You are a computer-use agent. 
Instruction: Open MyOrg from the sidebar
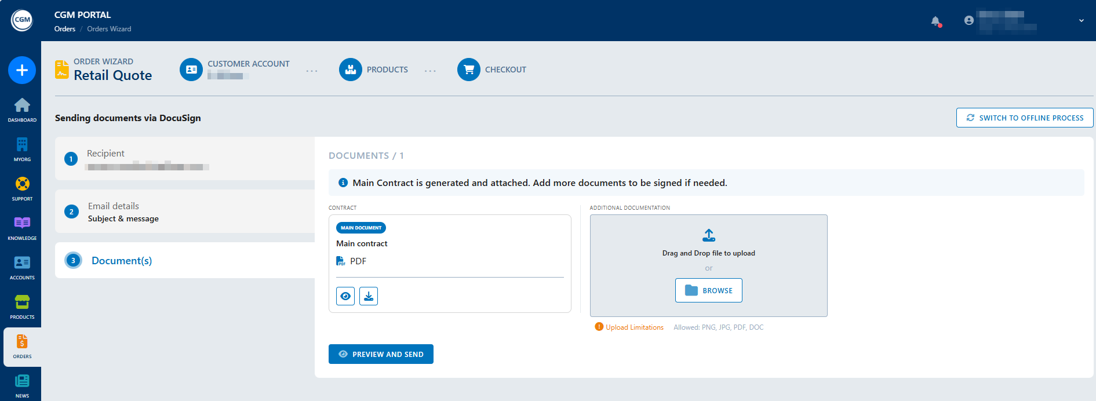click(22, 149)
